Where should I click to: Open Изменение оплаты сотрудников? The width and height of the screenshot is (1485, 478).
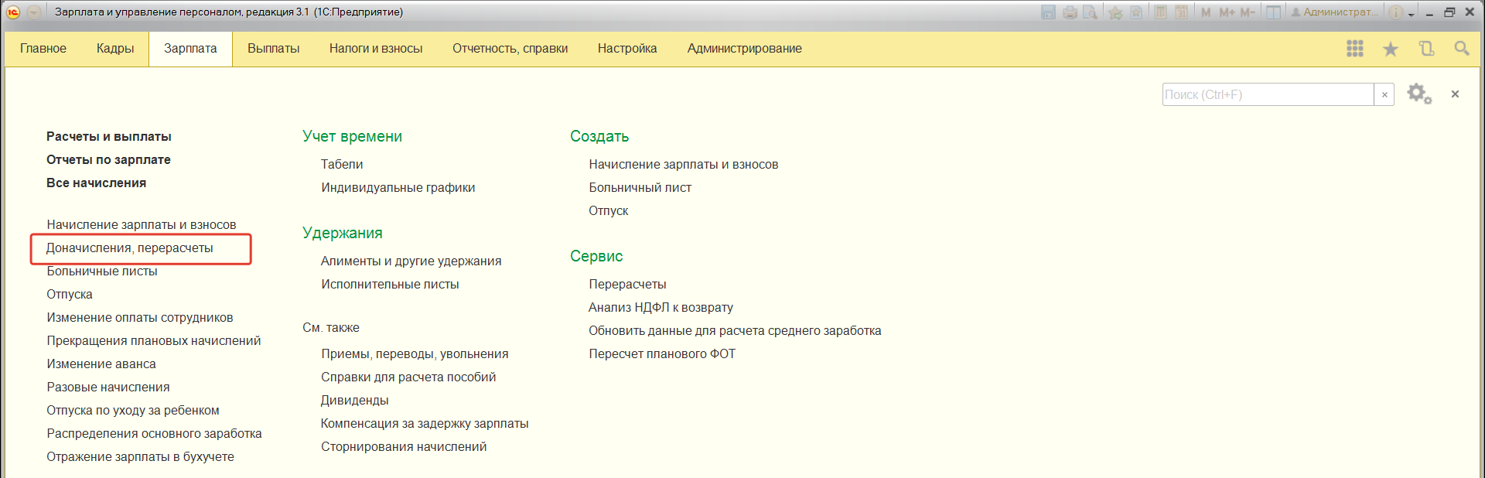(x=140, y=317)
